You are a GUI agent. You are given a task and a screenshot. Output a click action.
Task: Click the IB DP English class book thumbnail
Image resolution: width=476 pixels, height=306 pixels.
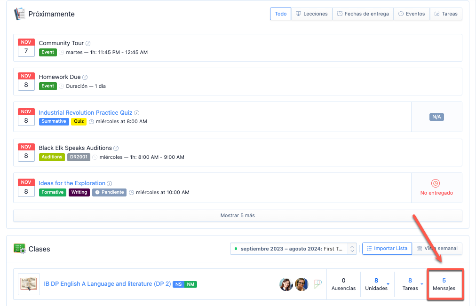[x=29, y=284]
